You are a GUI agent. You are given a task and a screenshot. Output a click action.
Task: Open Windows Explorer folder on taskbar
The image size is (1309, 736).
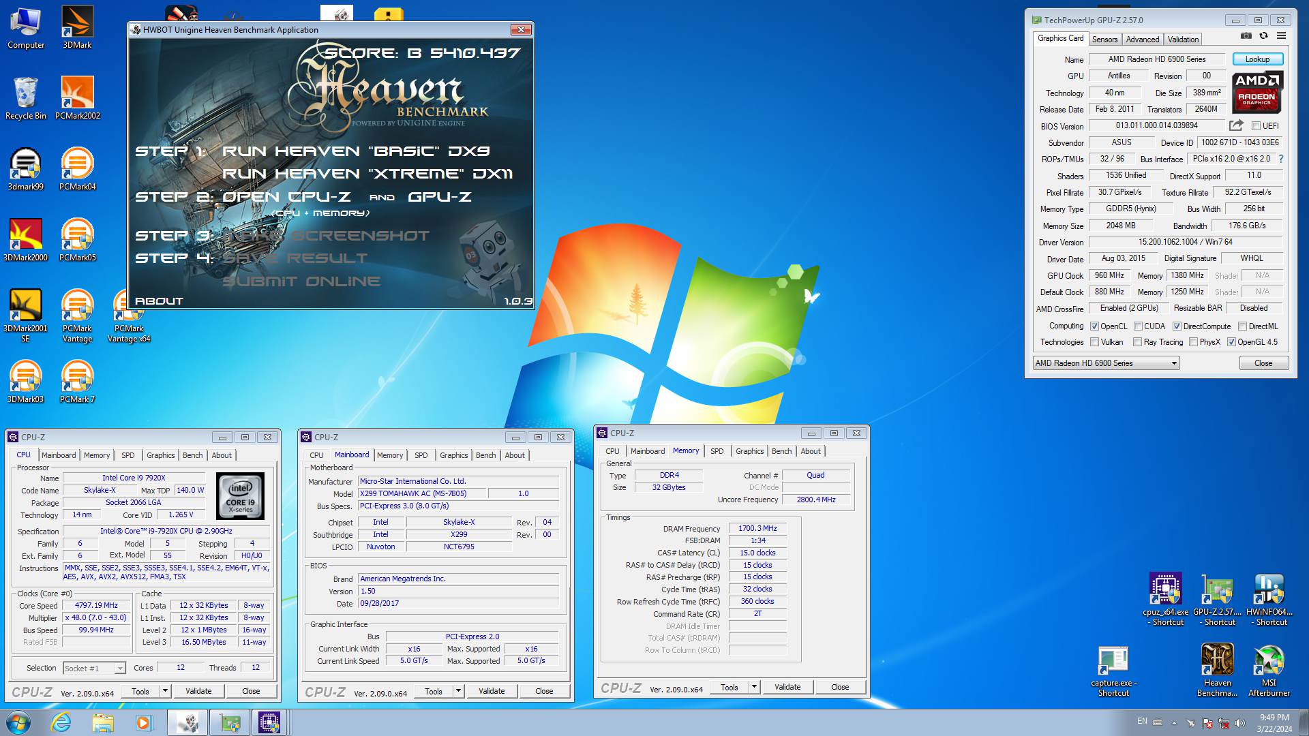pyautogui.click(x=103, y=722)
